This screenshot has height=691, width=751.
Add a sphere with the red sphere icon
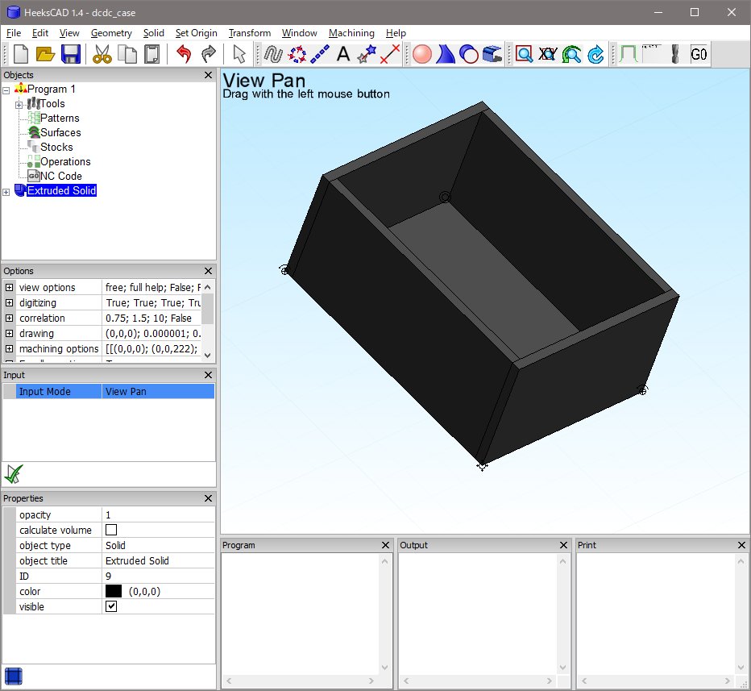(x=422, y=54)
